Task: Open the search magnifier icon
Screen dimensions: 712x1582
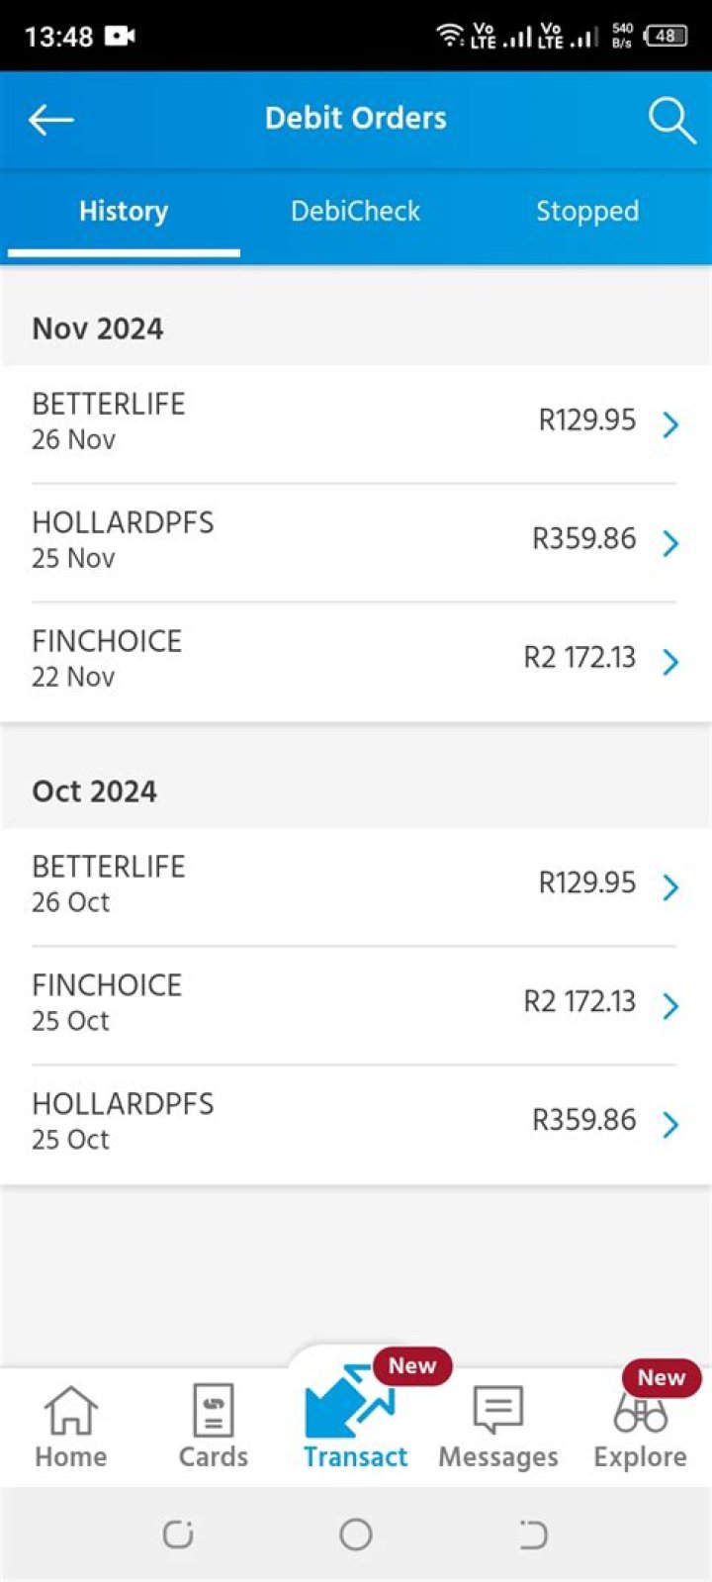Action: click(x=671, y=120)
